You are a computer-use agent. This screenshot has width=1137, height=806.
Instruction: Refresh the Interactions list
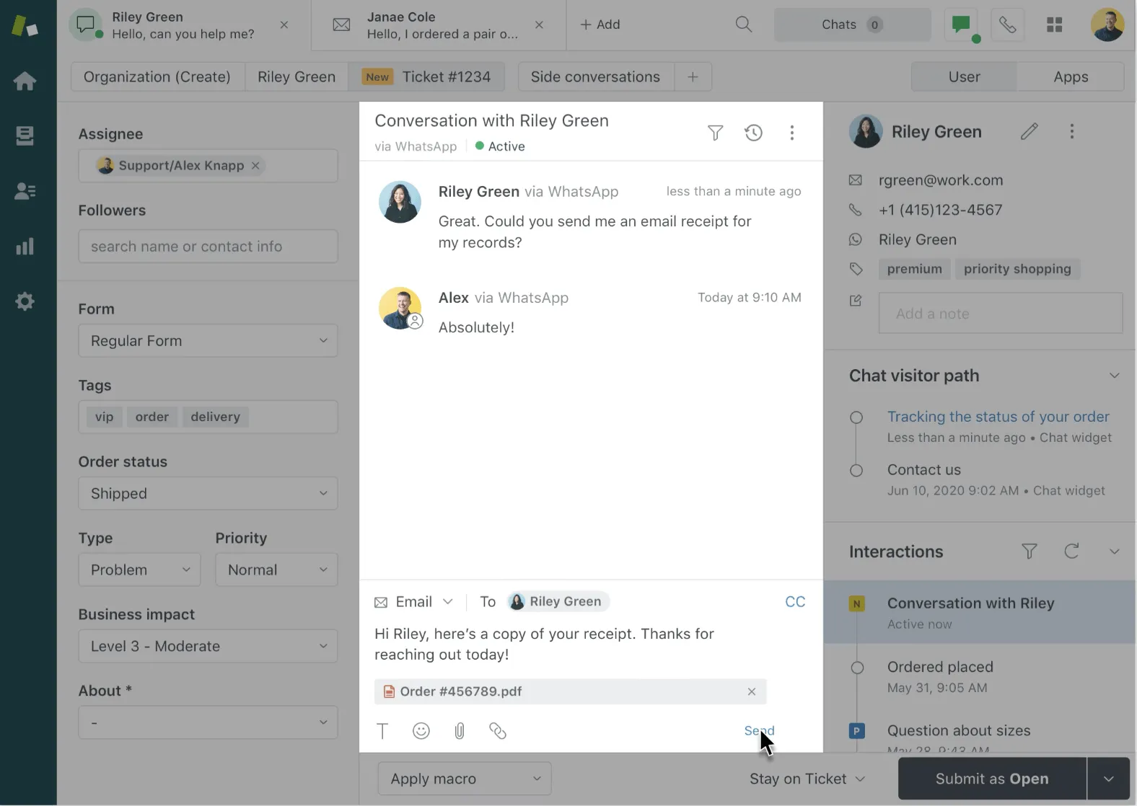(1071, 552)
